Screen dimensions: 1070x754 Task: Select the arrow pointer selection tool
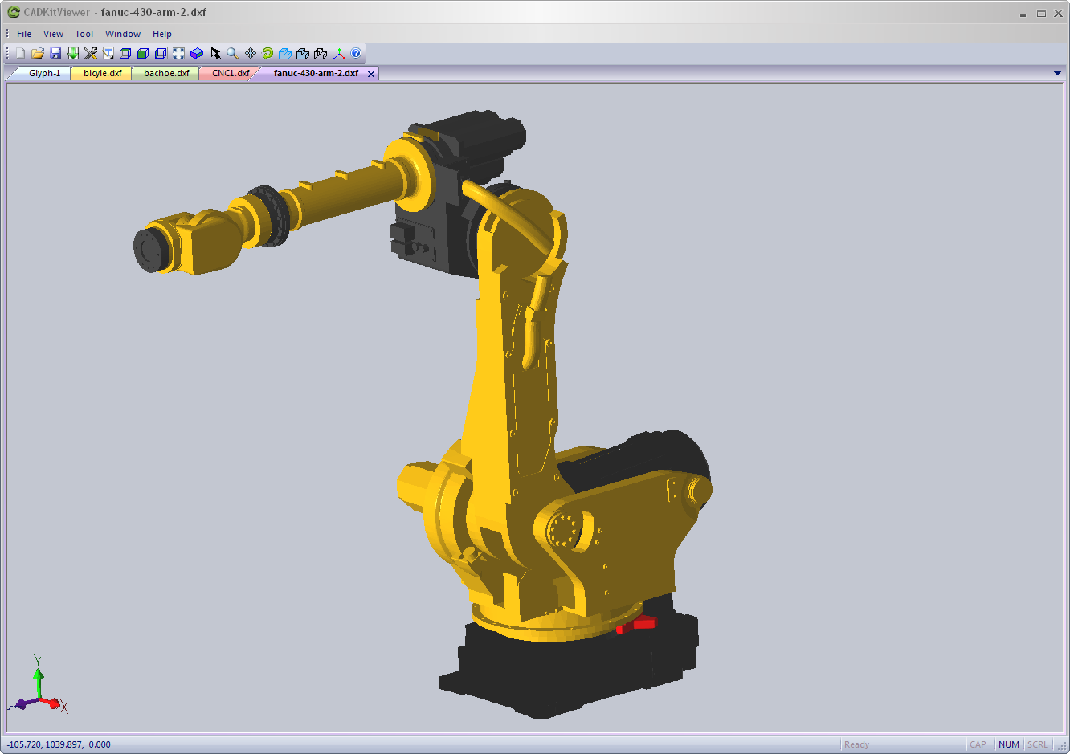pyautogui.click(x=214, y=53)
